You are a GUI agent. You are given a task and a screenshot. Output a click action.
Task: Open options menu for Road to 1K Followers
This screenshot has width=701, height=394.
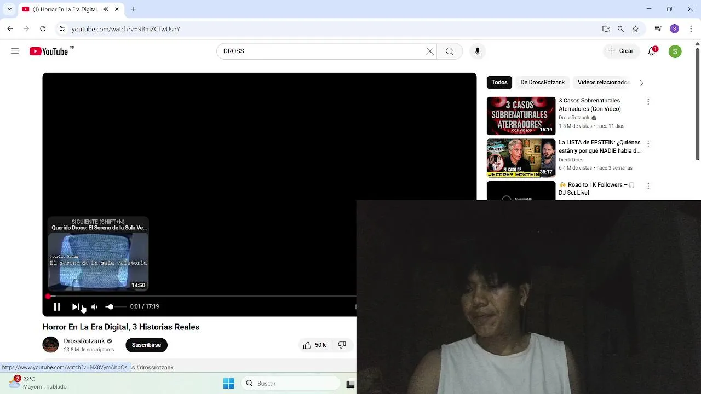coord(648,186)
